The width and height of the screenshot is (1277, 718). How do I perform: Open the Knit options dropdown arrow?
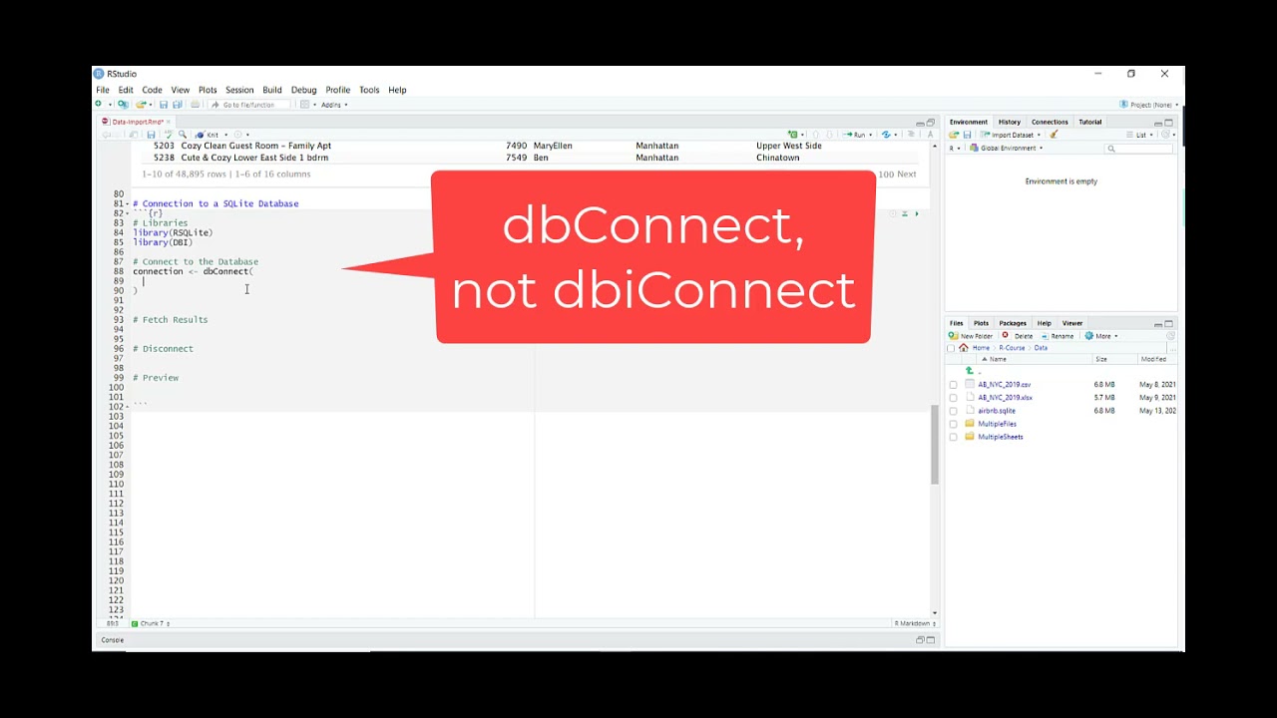226,135
